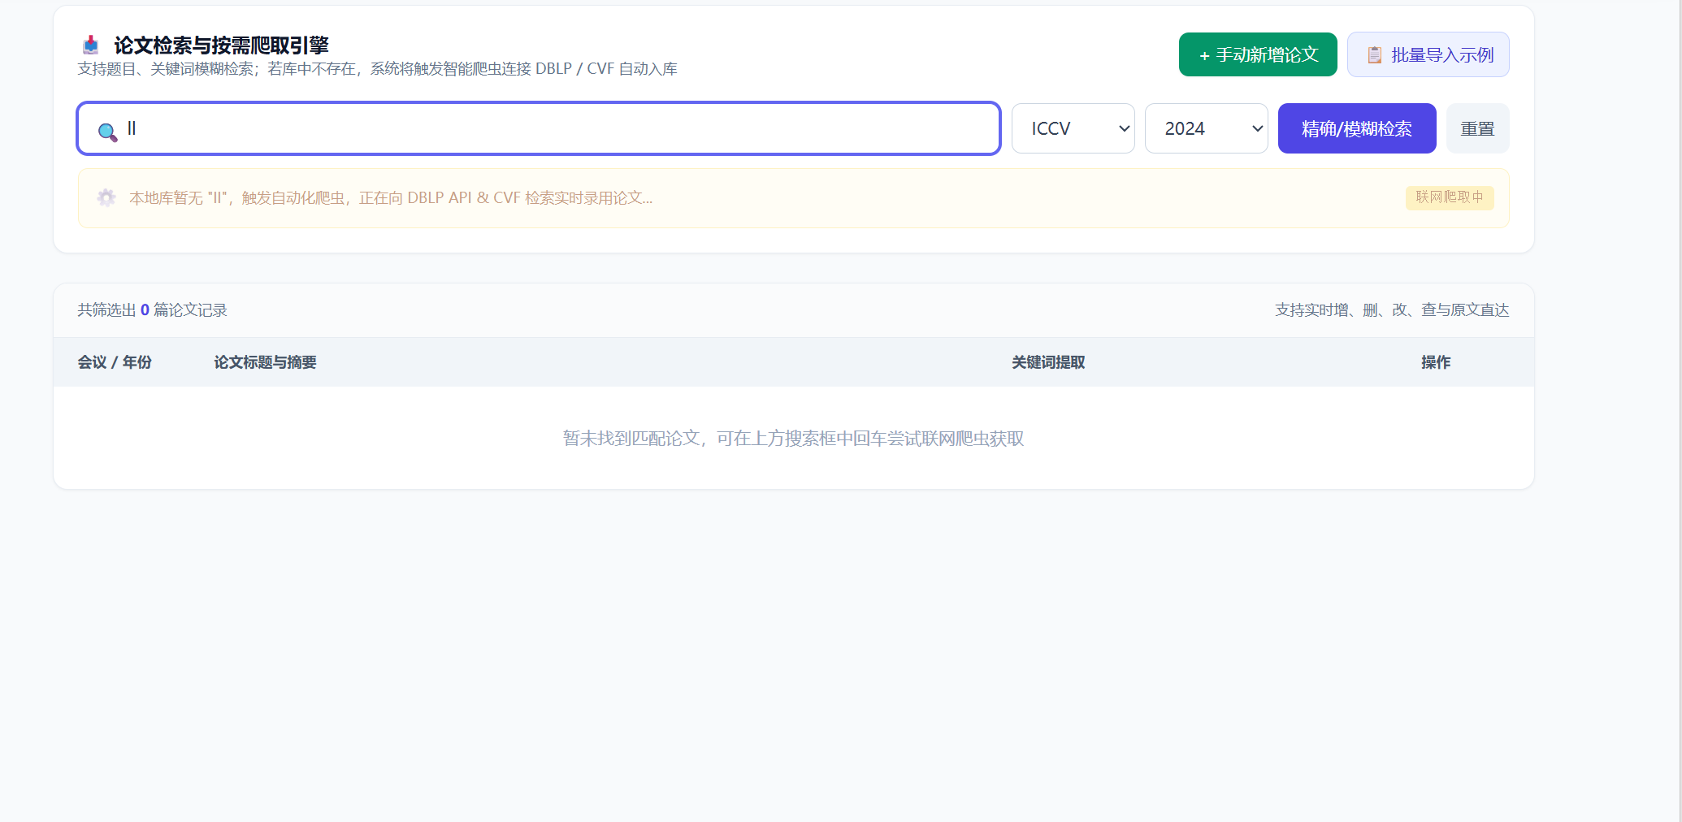The width and height of the screenshot is (1682, 822).
Task: Focus the paper search input field
Action: pos(539,128)
